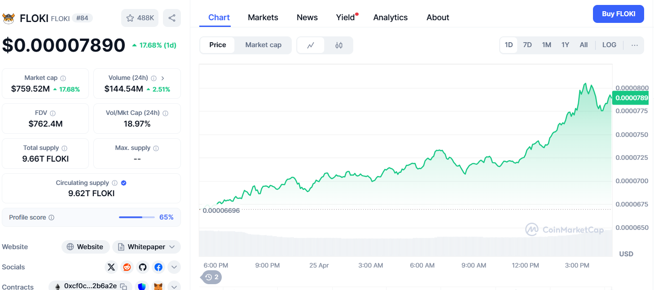Screen dimensions: 654x290
Task: Open FLOKI's Facebook page icon
Action: point(158,267)
